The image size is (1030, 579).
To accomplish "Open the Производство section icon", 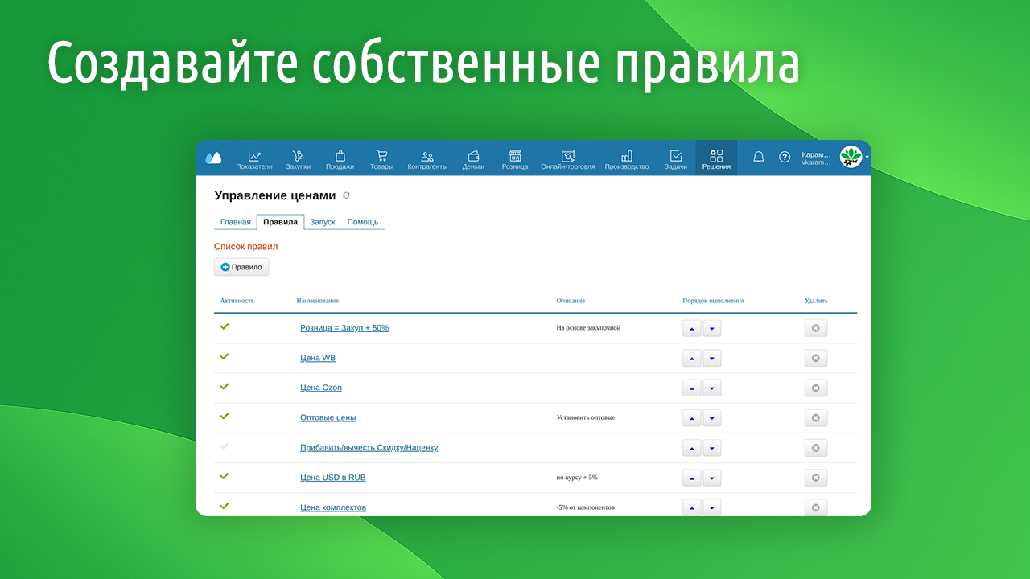I will pos(626,157).
